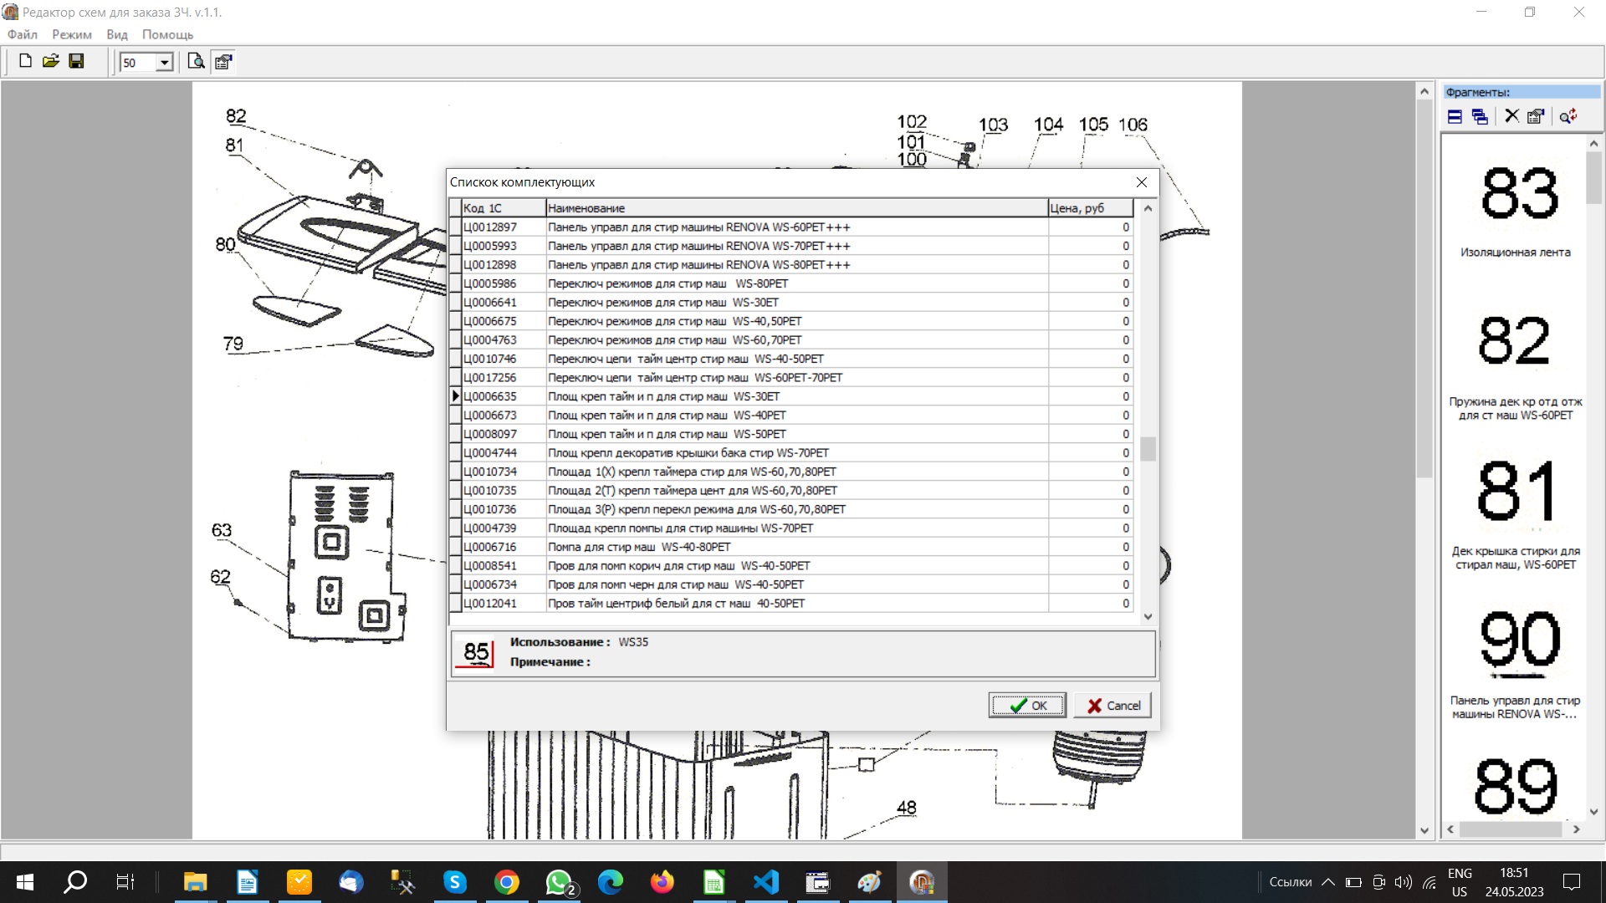Click the save floppy disk icon
1606x903 pixels.
76,61
